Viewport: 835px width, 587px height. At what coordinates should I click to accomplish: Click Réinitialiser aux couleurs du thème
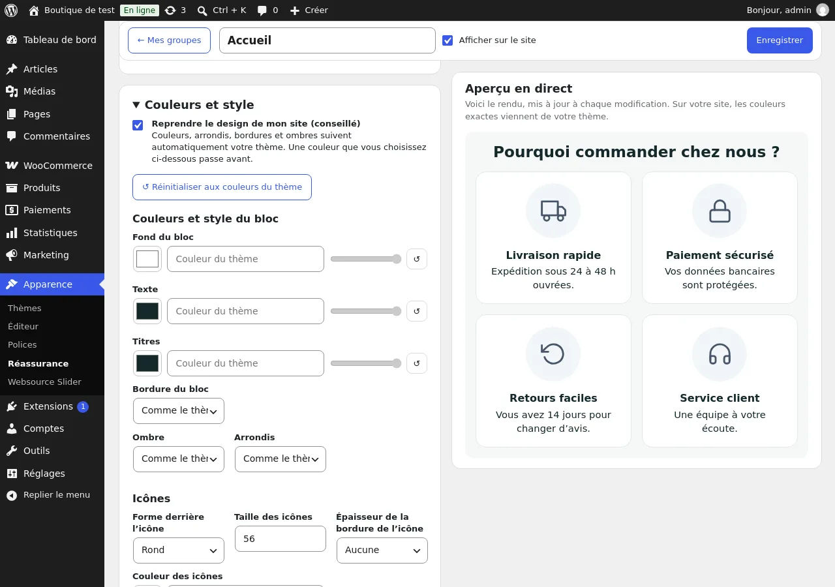[222, 187]
